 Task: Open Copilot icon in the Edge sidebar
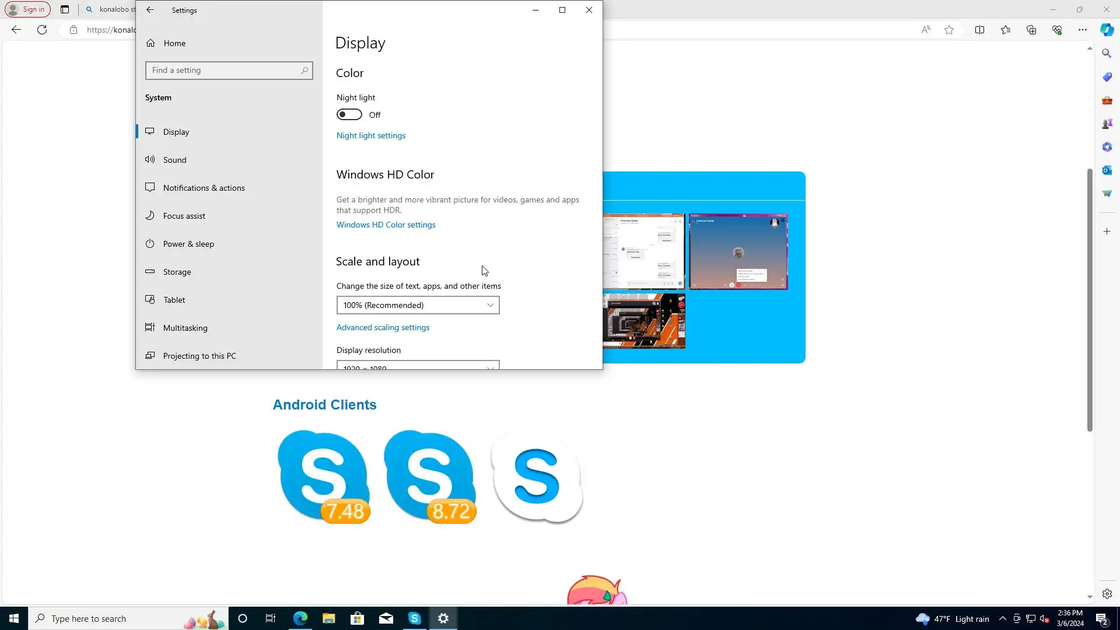coord(1107,30)
